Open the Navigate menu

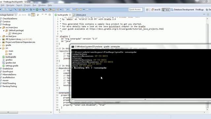click(x=10, y=5)
